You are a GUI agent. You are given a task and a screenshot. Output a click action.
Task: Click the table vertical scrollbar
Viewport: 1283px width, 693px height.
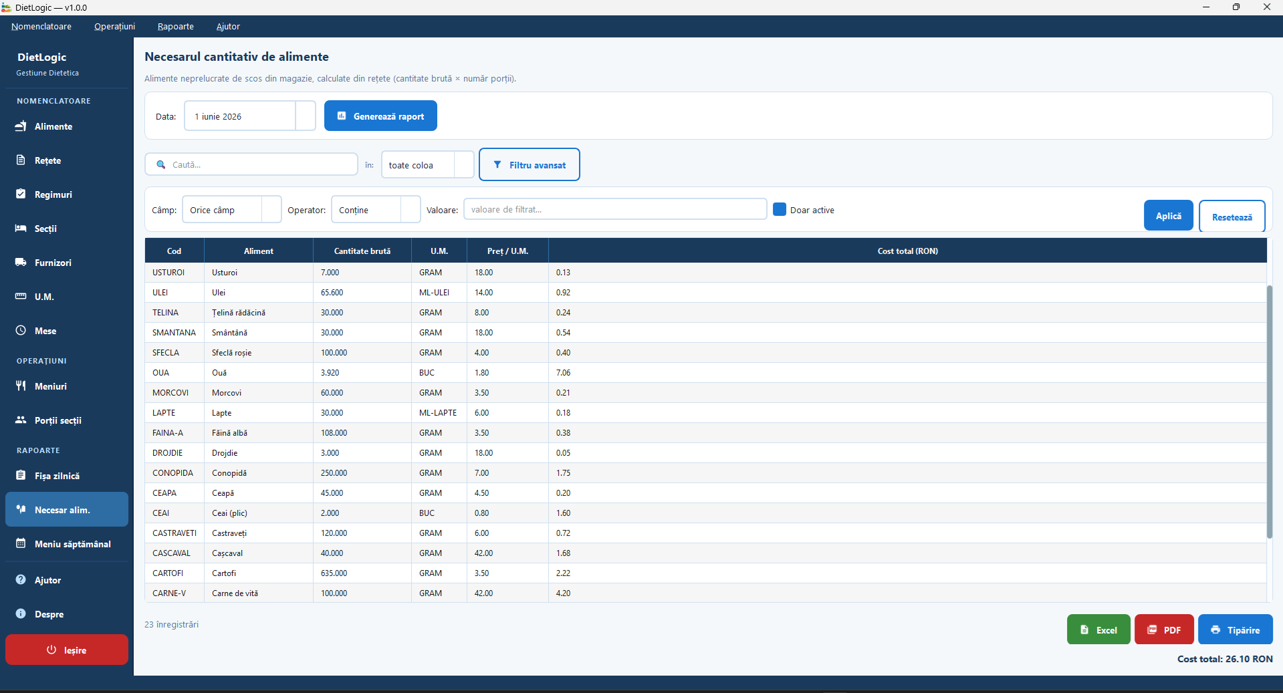click(1270, 412)
